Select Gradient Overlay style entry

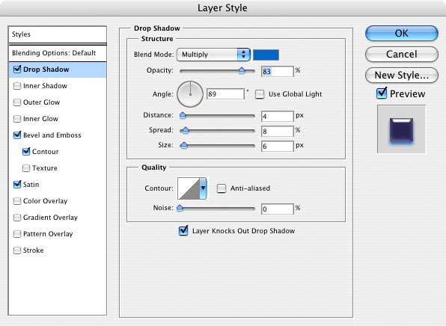pyautogui.click(x=50, y=218)
